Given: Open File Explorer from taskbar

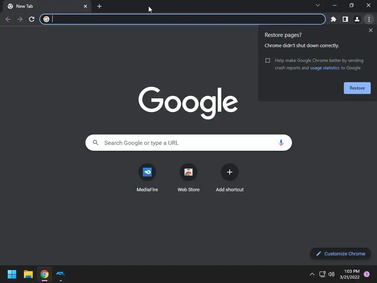Looking at the screenshot, I should point(28,274).
